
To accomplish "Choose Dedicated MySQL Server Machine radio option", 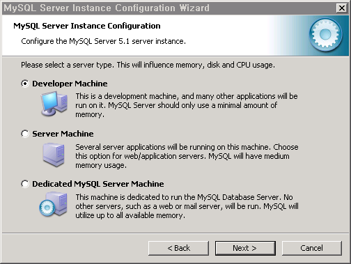I will click(25, 184).
